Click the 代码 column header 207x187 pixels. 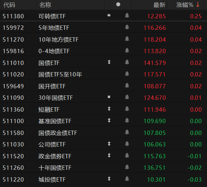point(9,5)
